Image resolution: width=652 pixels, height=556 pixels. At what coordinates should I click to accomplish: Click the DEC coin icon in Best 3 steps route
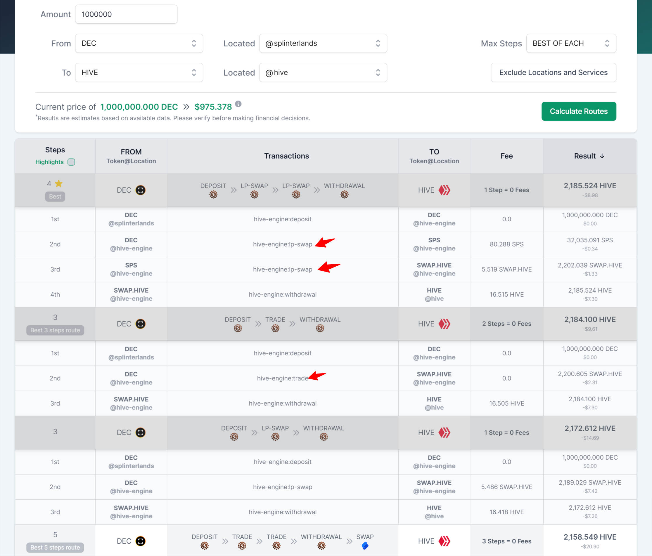click(x=140, y=324)
